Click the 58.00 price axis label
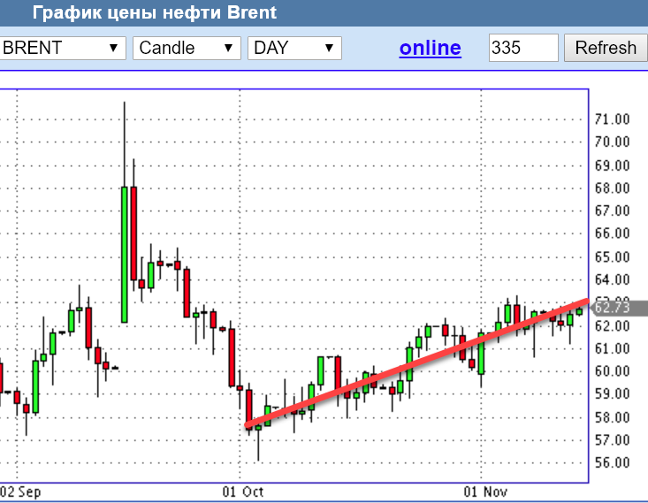Image resolution: width=648 pixels, height=503 pixels. [x=612, y=417]
